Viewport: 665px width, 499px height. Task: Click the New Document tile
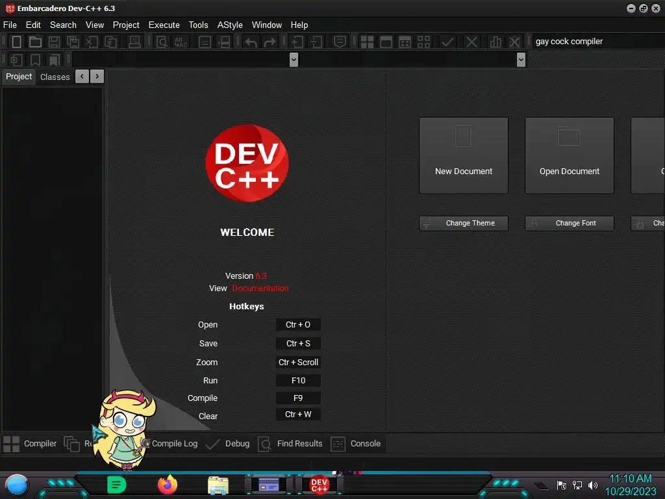click(464, 156)
